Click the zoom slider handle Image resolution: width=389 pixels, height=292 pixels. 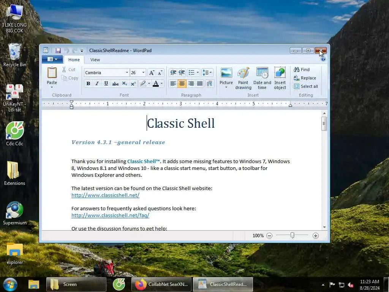click(x=293, y=235)
